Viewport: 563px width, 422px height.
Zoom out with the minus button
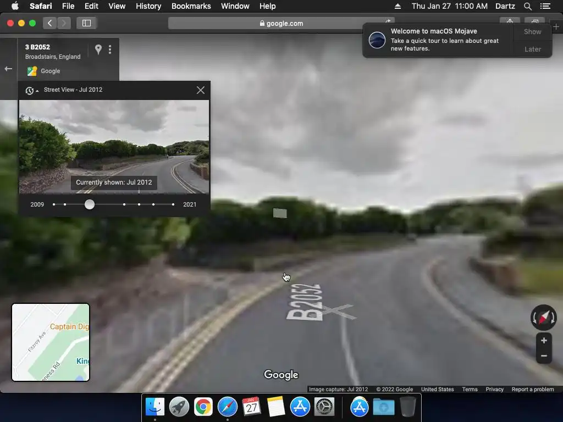(544, 356)
